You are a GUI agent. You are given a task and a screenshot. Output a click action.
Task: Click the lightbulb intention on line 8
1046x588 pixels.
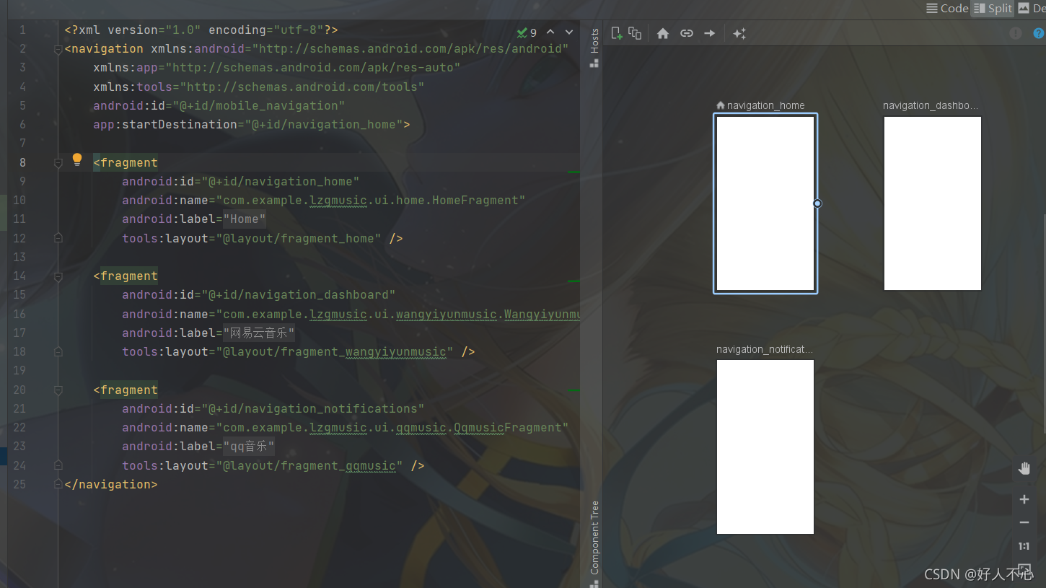[77, 159]
